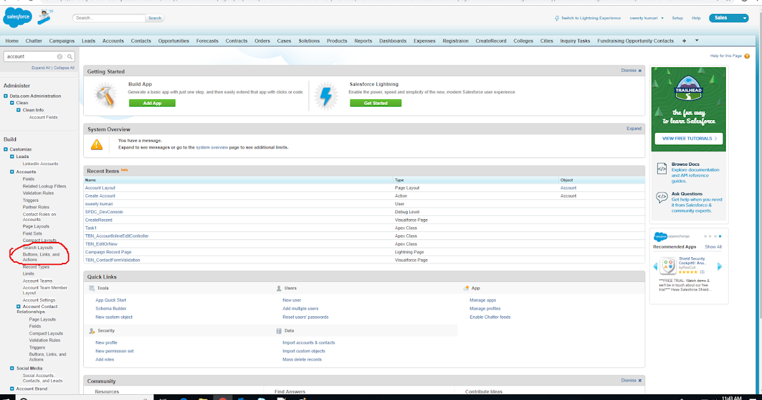Switch to the Dashboards tab
This screenshot has width=762, height=400.
[x=392, y=40]
